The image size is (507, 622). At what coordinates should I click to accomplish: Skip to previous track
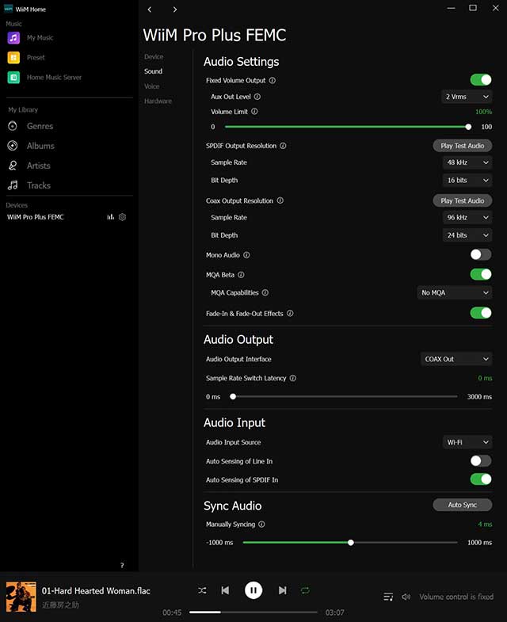coord(225,590)
